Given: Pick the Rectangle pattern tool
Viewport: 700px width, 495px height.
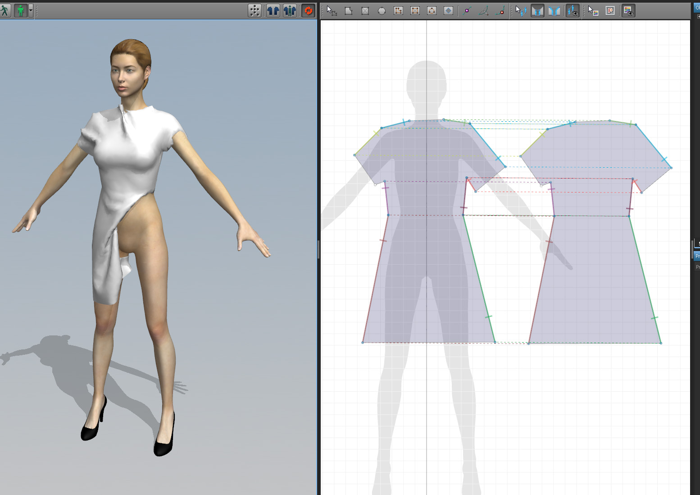Looking at the screenshot, I should click(365, 11).
